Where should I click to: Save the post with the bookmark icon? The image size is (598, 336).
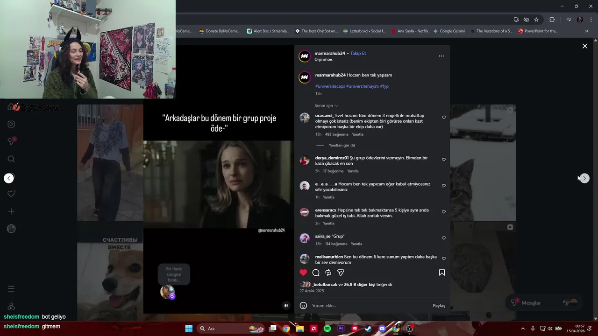(x=442, y=273)
